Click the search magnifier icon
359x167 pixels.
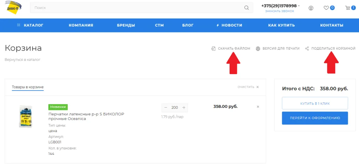pos(246,8)
